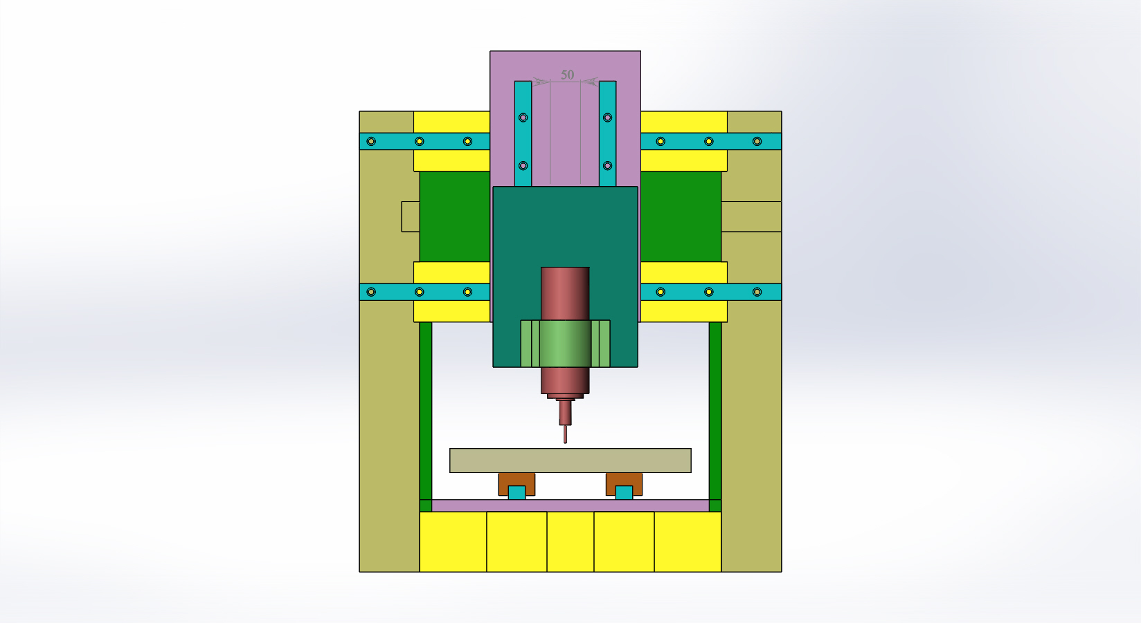Pick the thin purple base plate
Screen dimensions: 1141x623
point(570,505)
